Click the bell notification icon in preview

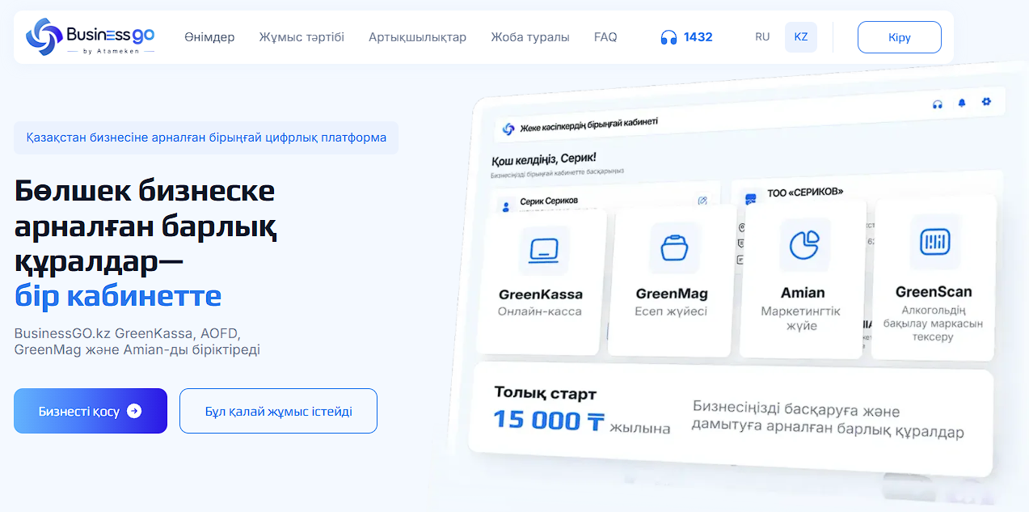tap(962, 104)
